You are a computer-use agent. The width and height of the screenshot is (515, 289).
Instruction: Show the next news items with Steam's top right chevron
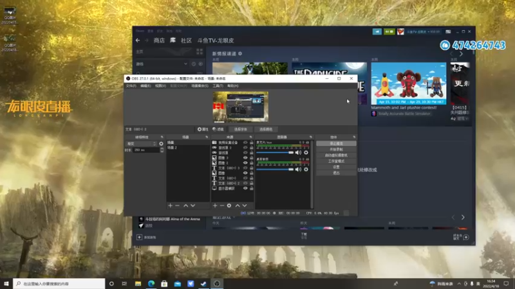coord(461,54)
